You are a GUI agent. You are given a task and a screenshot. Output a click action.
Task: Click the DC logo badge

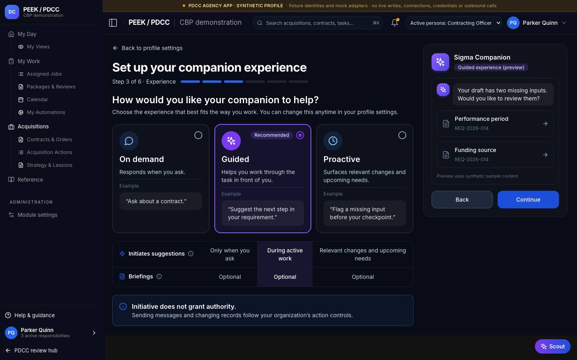12,12
